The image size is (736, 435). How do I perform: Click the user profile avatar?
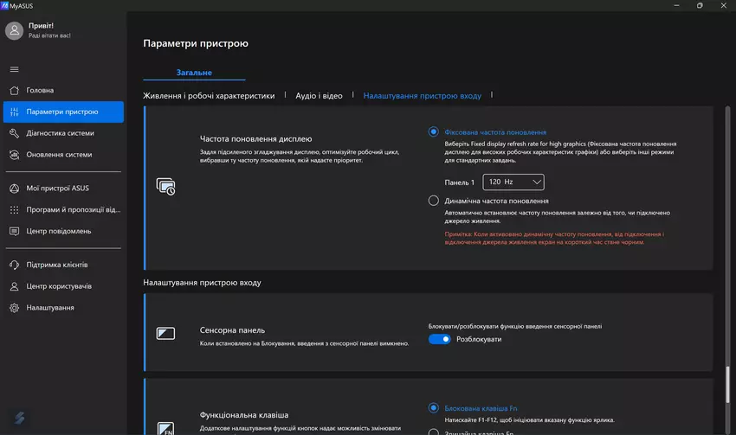pos(14,31)
